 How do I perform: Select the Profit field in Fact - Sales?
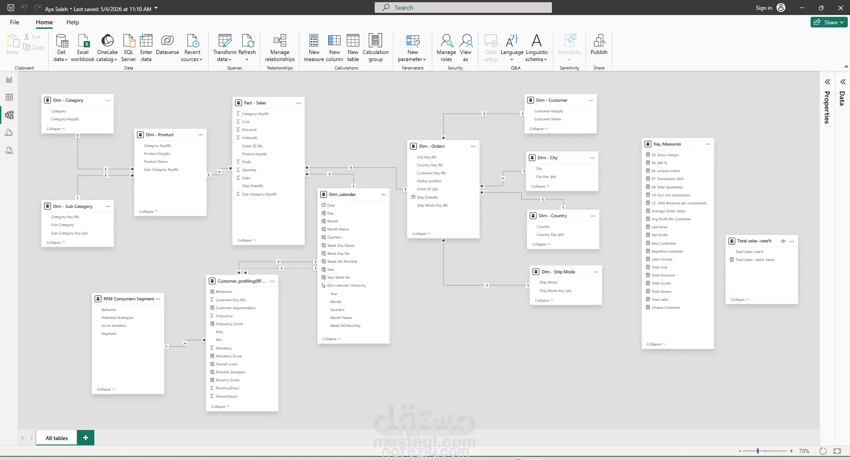click(247, 162)
